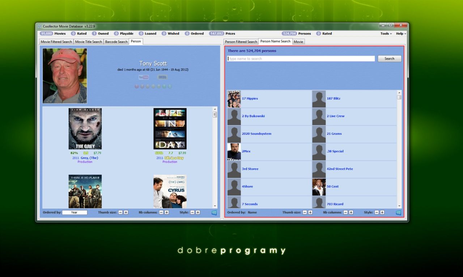Click the Windows grid icon in left panel footer

pyautogui.click(x=214, y=213)
